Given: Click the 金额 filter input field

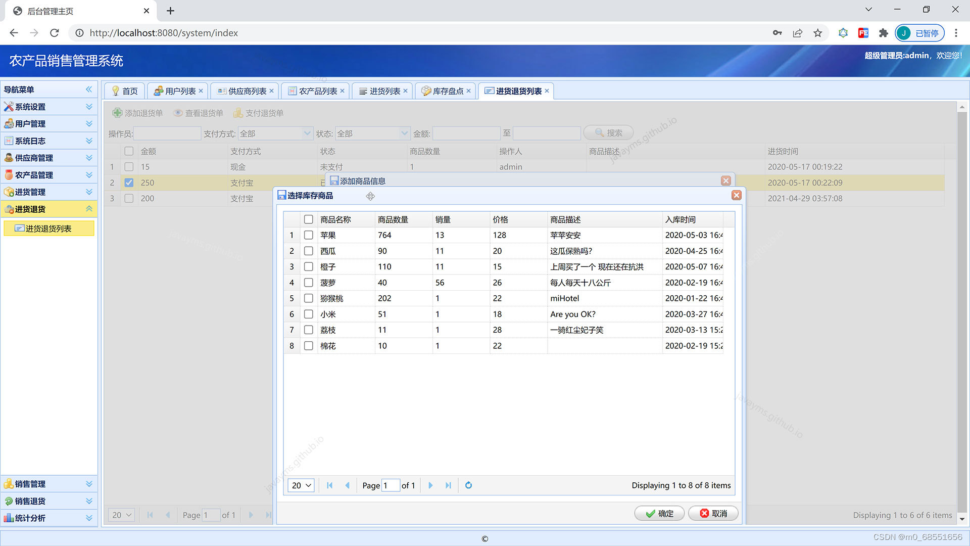Looking at the screenshot, I should click(465, 133).
